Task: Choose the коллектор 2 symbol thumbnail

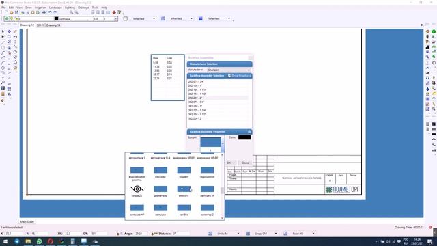Action: (x=208, y=208)
